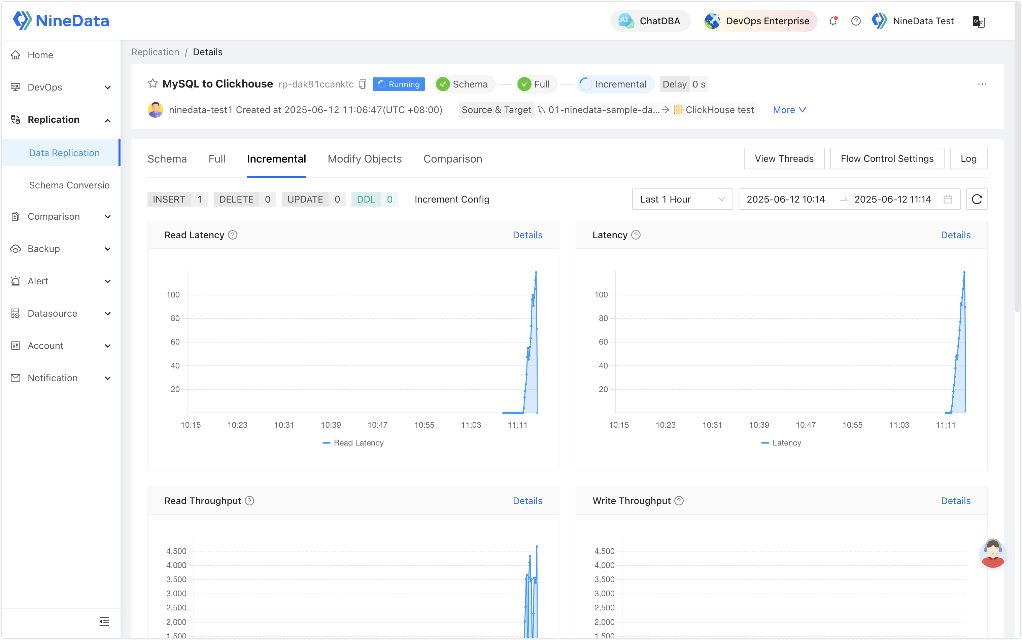The width and height of the screenshot is (1022, 640).
Task: Switch language with the translate icon
Action: pos(978,21)
